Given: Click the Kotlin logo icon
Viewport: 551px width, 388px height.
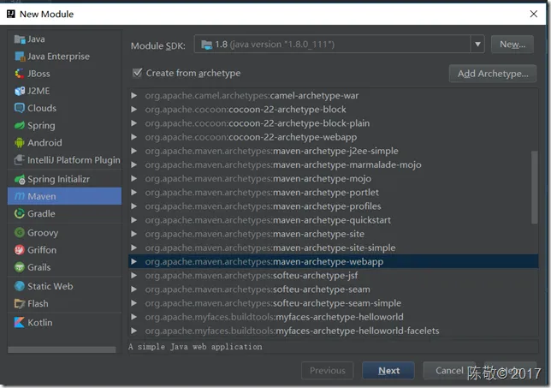Looking at the screenshot, I should tap(20, 323).
